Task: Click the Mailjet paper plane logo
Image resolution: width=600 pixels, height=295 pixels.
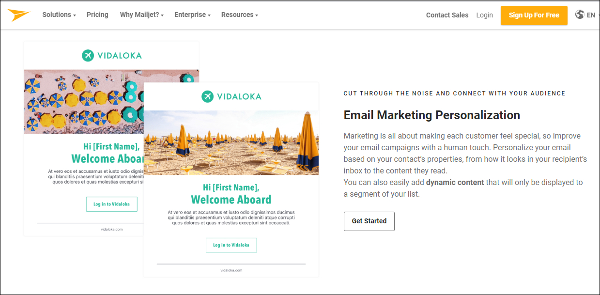Action: [x=19, y=15]
